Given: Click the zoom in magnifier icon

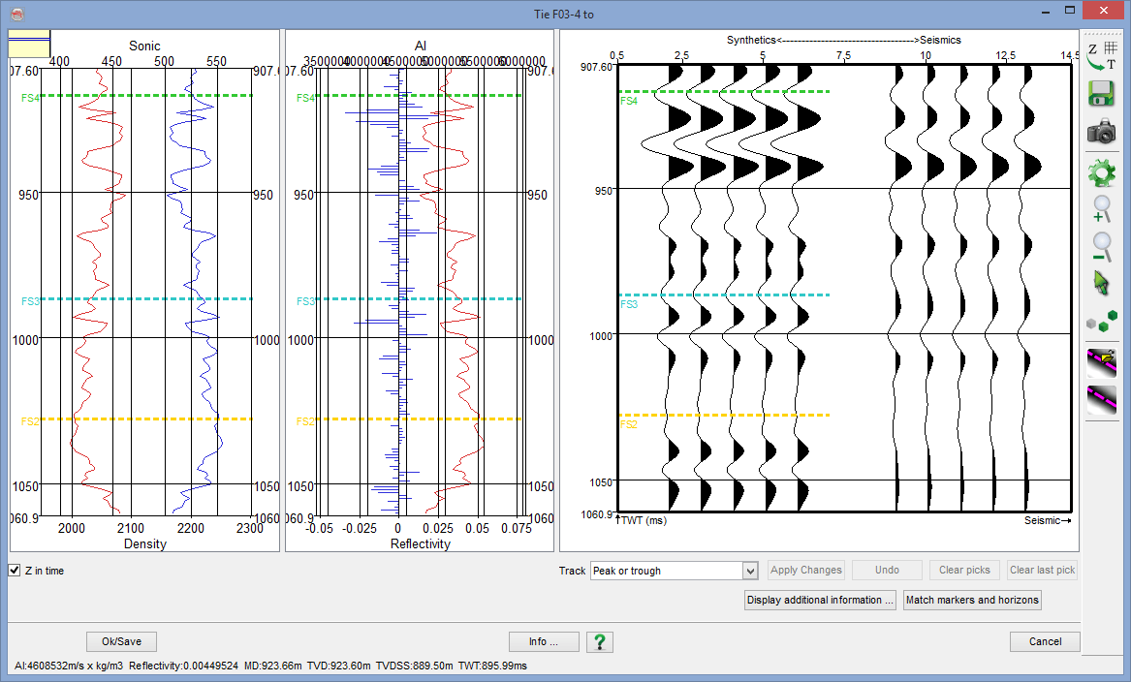Looking at the screenshot, I should click(1101, 209).
